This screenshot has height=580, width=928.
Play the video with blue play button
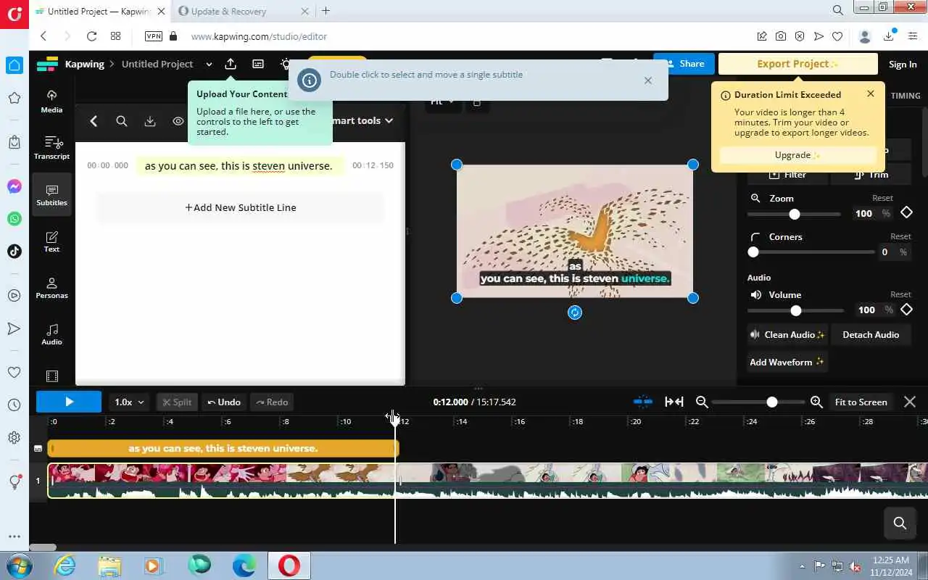click(x=69, y=402)
